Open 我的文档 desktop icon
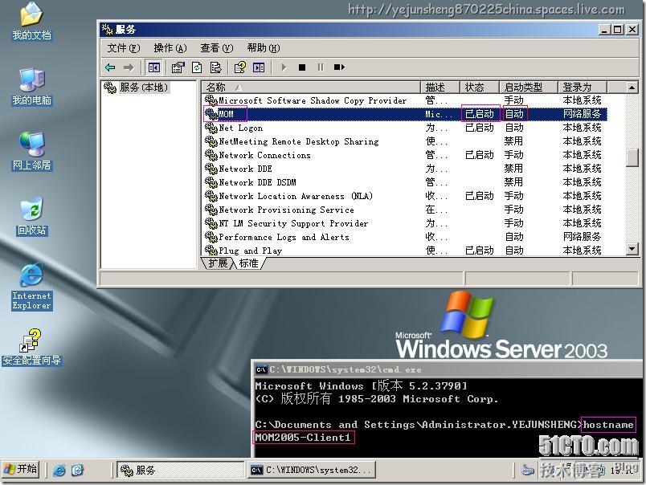This screenshot has height=485, width=646. coord(31,22)
